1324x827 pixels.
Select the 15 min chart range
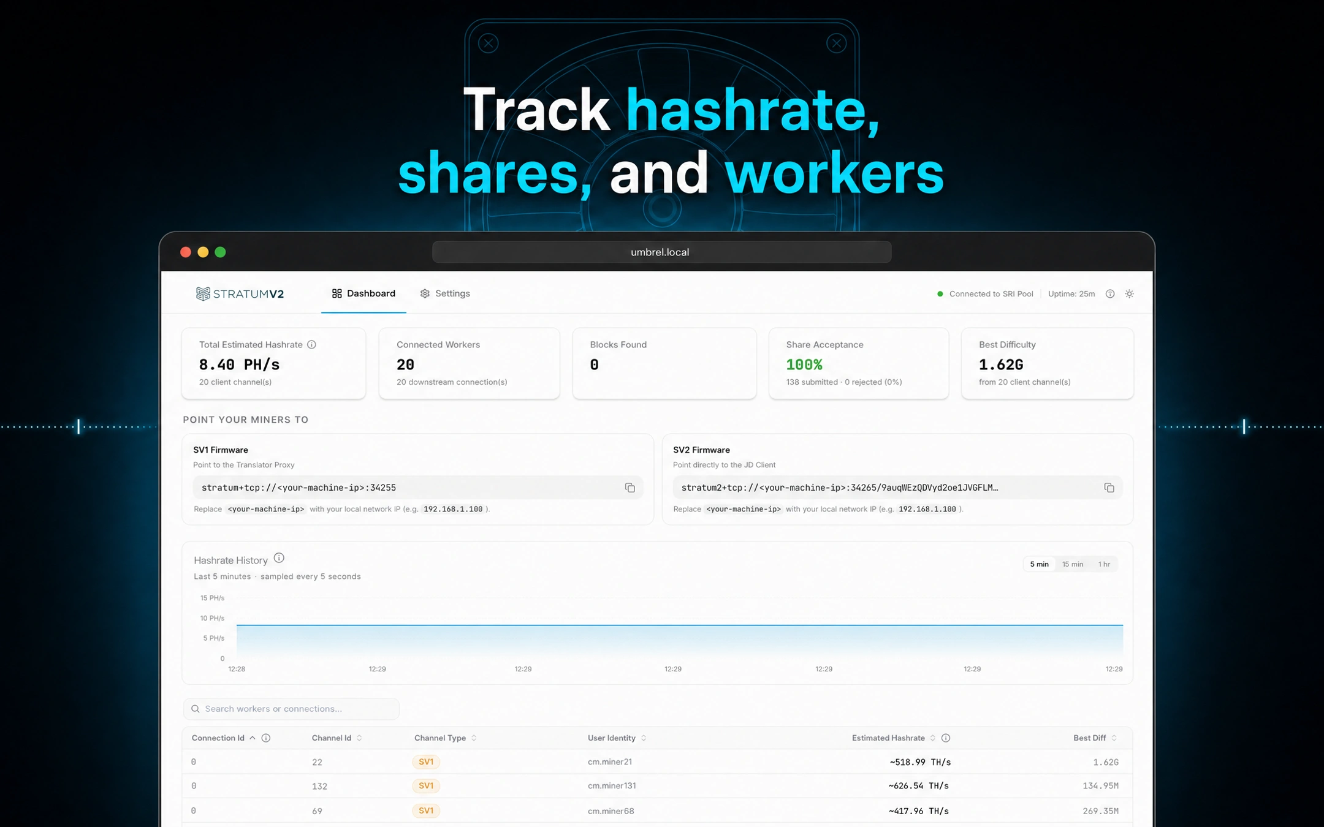coord(1073,564)
